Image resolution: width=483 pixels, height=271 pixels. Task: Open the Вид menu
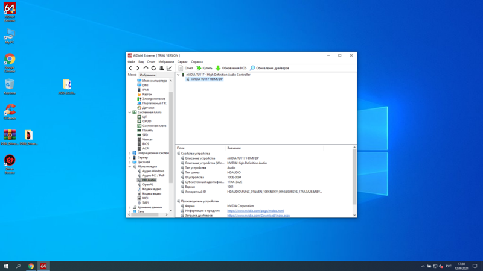141,62
